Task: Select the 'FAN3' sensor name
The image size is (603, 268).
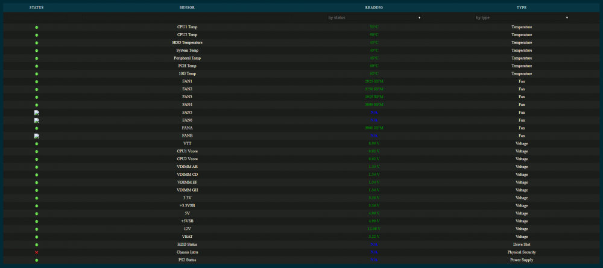Action: pyautogui.click(x=187, y=97)
